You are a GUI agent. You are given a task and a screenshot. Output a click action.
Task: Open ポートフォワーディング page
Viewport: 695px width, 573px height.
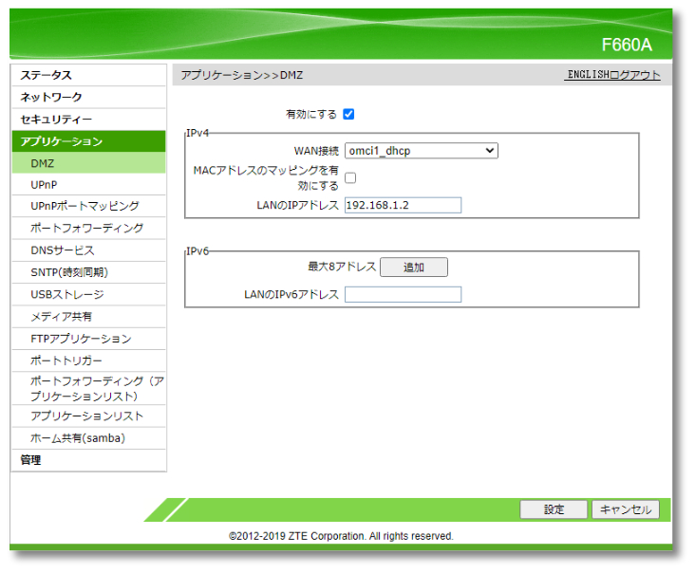pyautogui.click(x=88, y=228)
